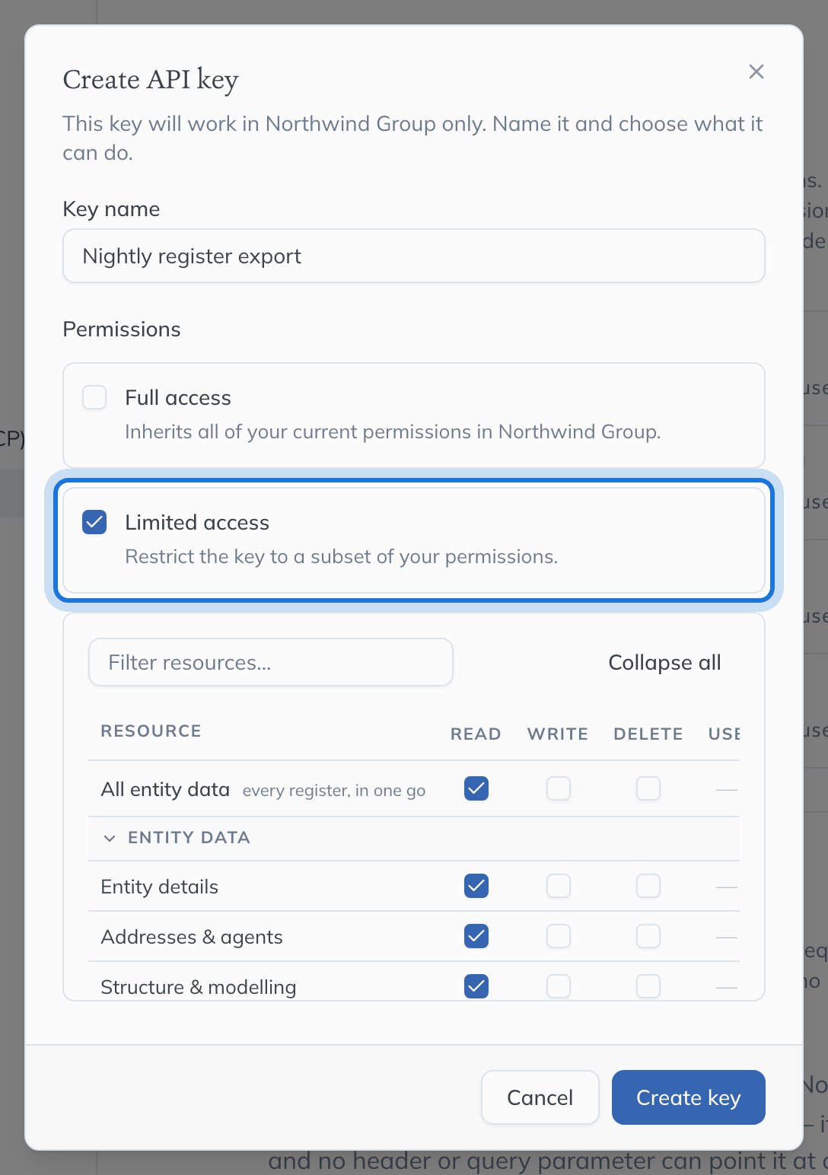Enable Write for Addresses & agents
The height and width of the screenshot is (1175, 828).
point(559,936)
